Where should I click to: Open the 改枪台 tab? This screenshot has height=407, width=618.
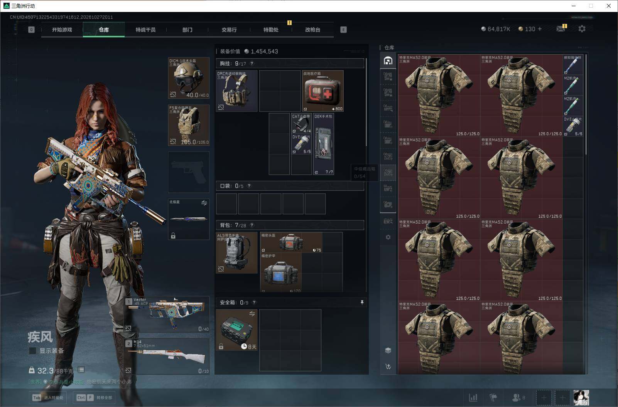[312, 30]
